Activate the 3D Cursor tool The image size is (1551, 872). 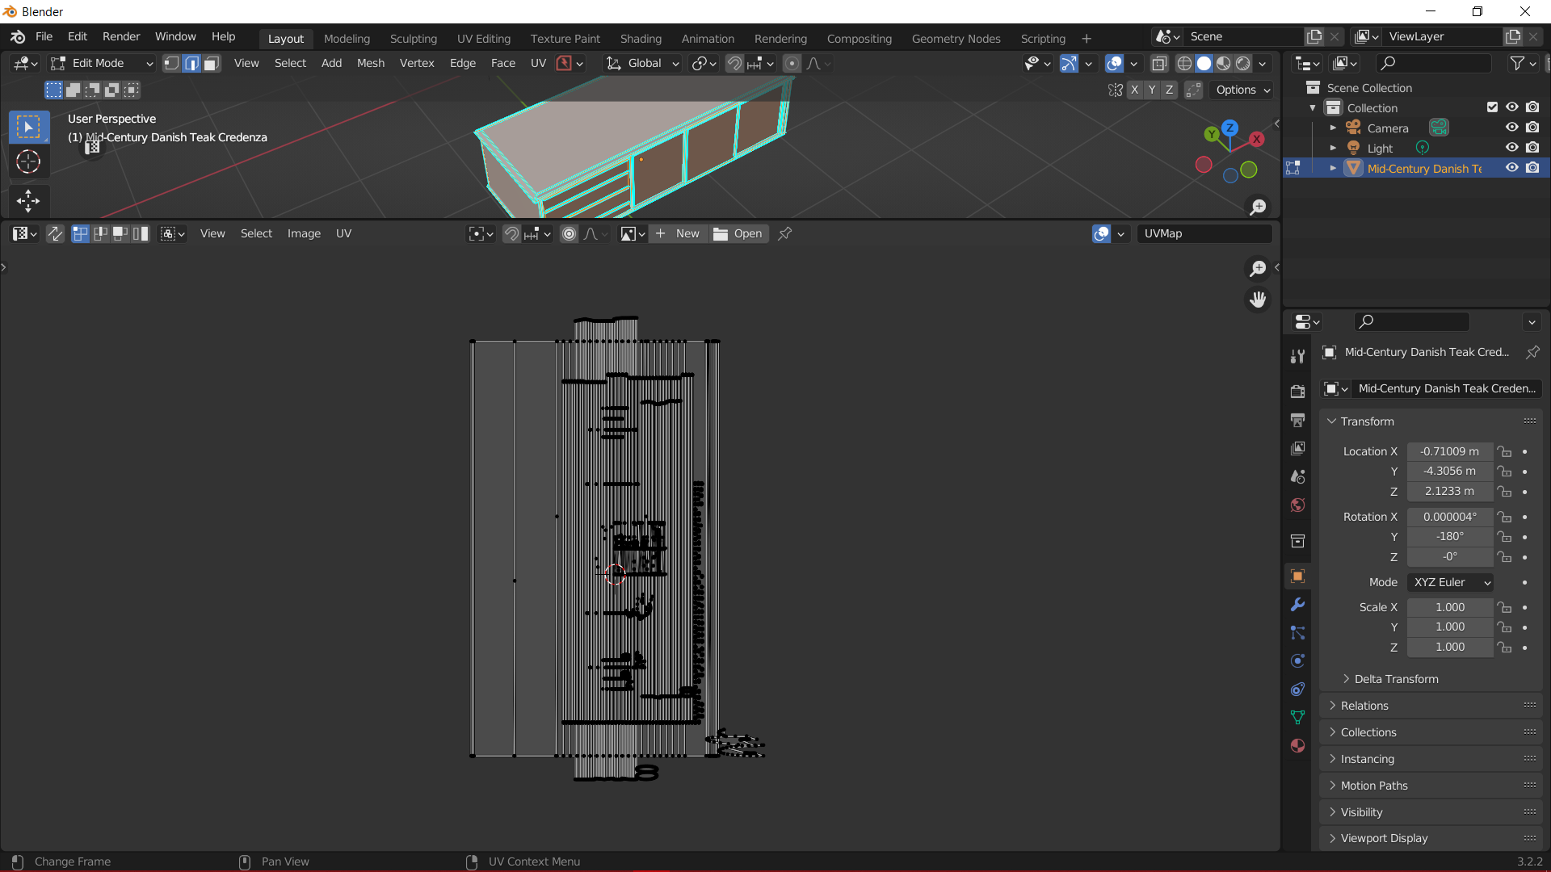point(28,161)
